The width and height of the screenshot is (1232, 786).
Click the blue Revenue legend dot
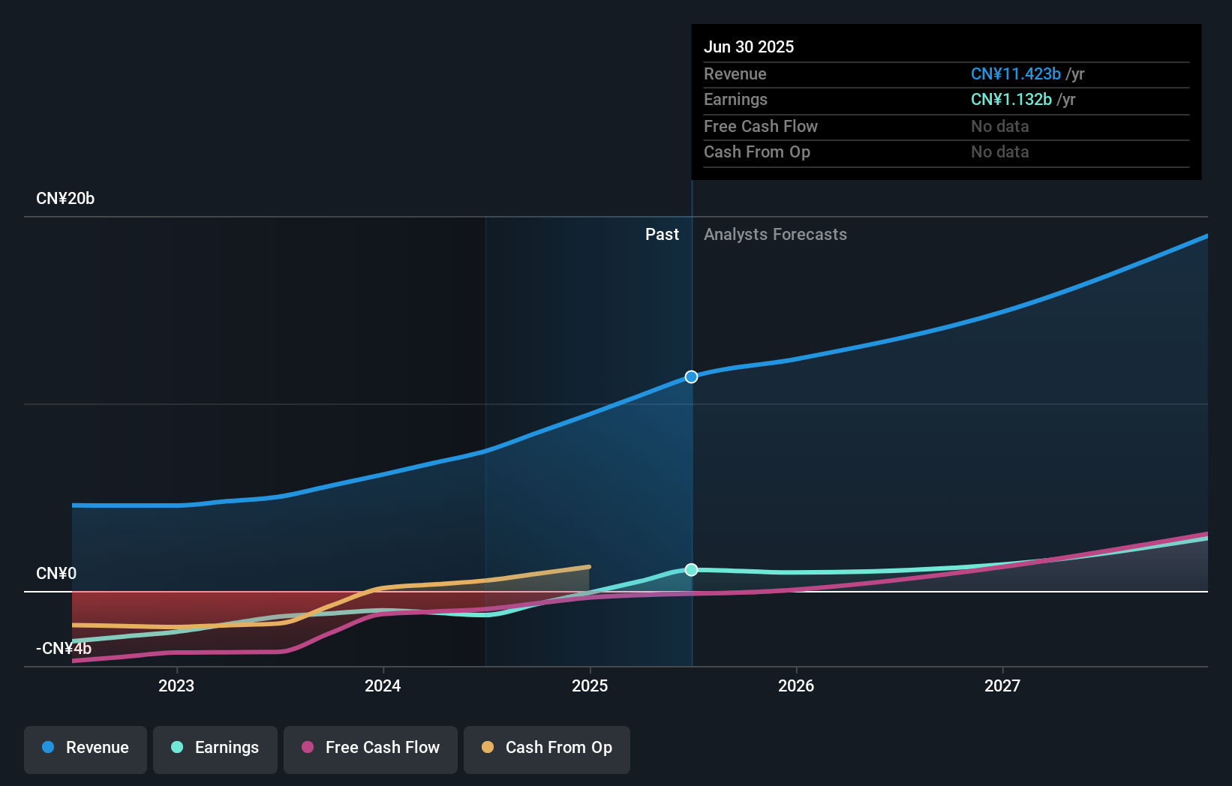48,748
